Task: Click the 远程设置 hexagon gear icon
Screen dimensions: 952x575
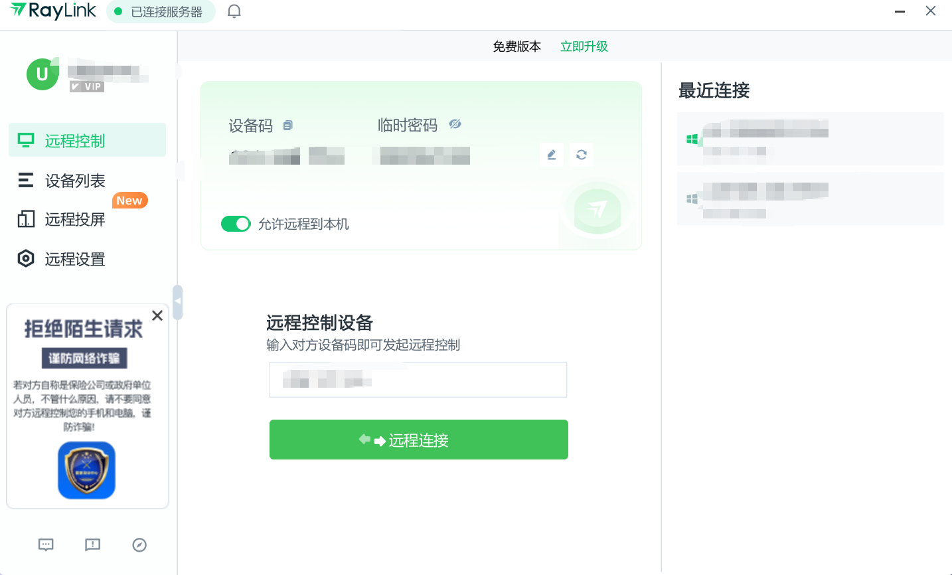Action: pos(26,259)
